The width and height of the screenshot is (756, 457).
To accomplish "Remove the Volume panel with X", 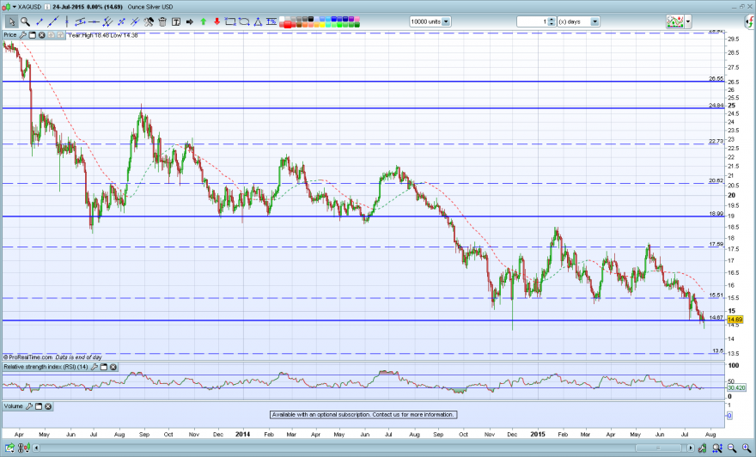I will point(48,406).
